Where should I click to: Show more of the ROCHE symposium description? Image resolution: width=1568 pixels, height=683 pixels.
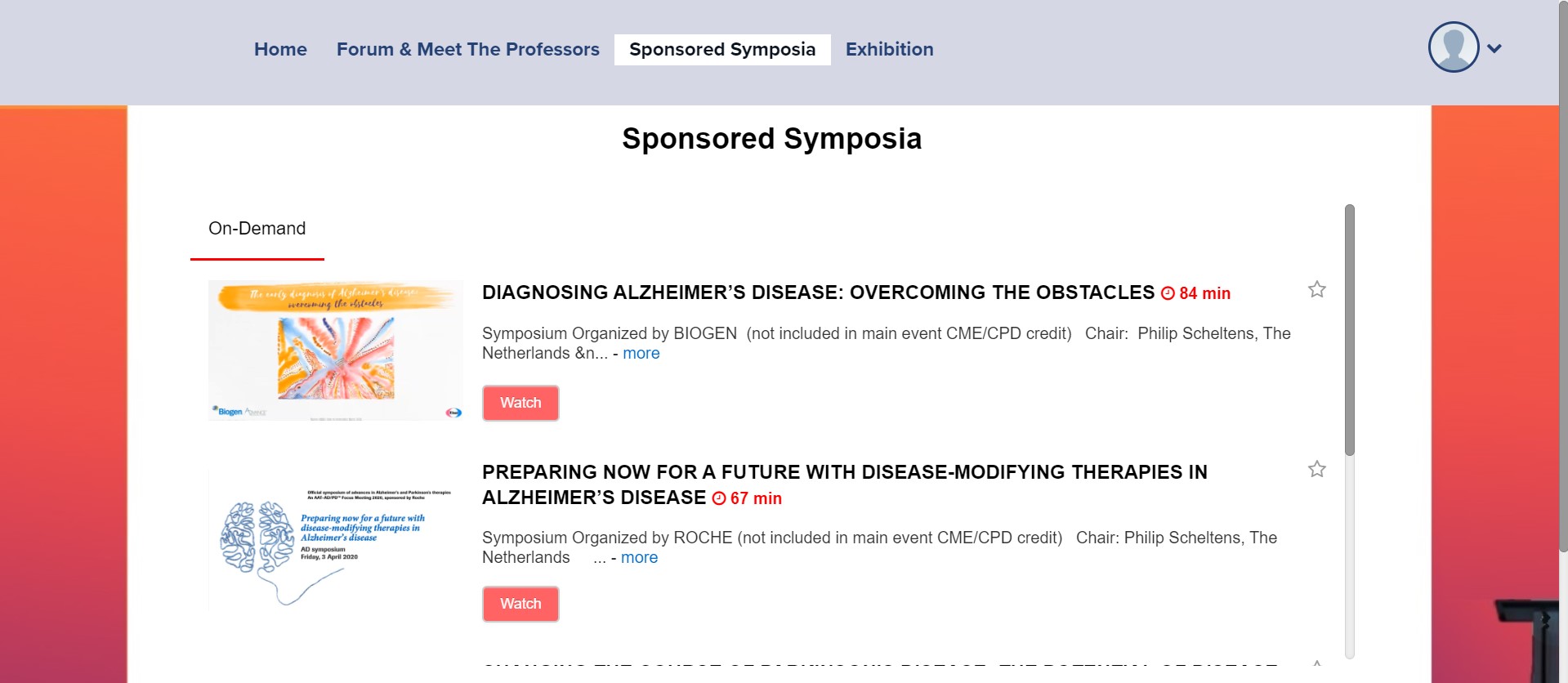(x=639, y=558)
